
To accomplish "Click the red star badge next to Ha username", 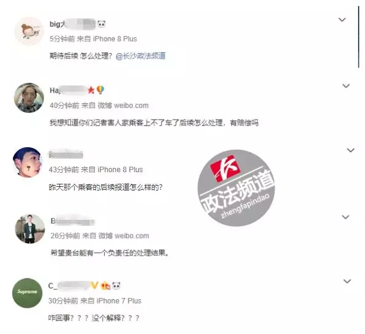I will [x=91, y=90].
